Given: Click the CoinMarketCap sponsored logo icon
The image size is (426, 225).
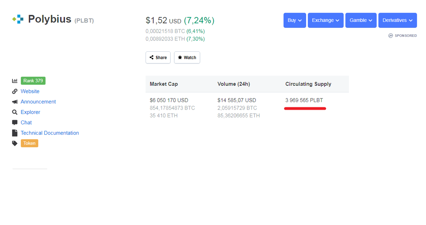Looking at the screenshot, I should coord(390,36).
